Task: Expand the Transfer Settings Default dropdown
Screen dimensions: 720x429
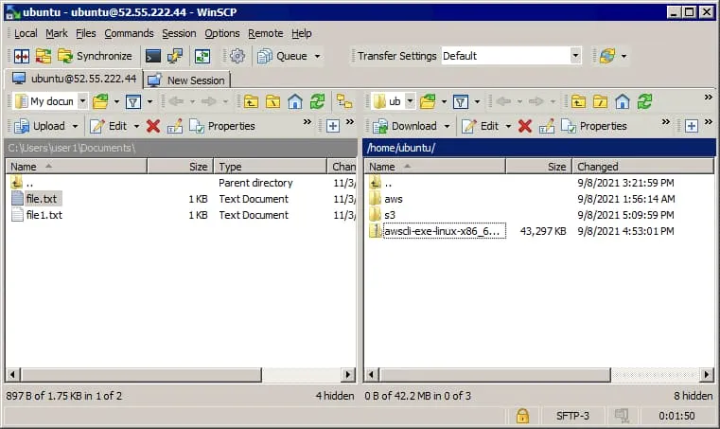Action: pos(574,56)
